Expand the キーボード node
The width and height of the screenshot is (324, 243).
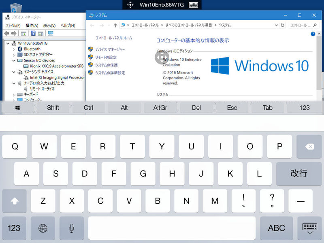click(14, 95)
